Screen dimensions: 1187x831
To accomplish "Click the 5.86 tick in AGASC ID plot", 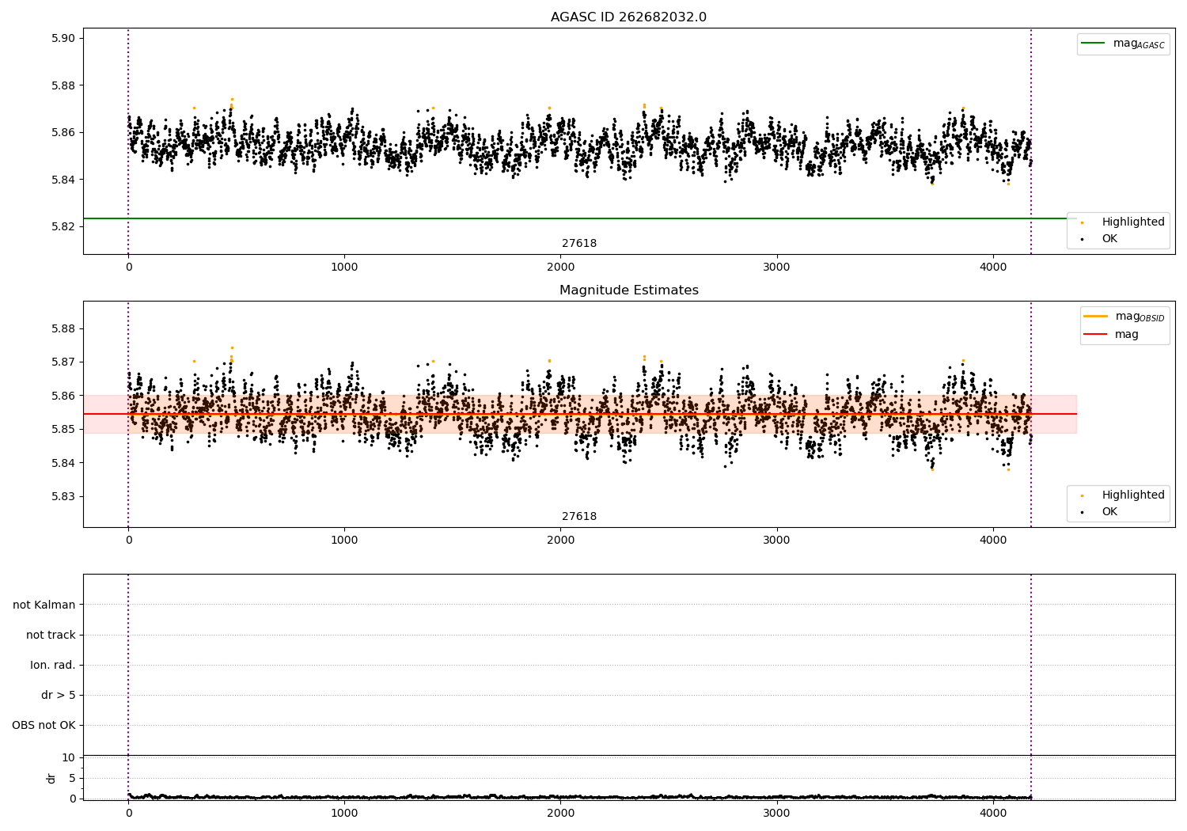I will [63, 132].
